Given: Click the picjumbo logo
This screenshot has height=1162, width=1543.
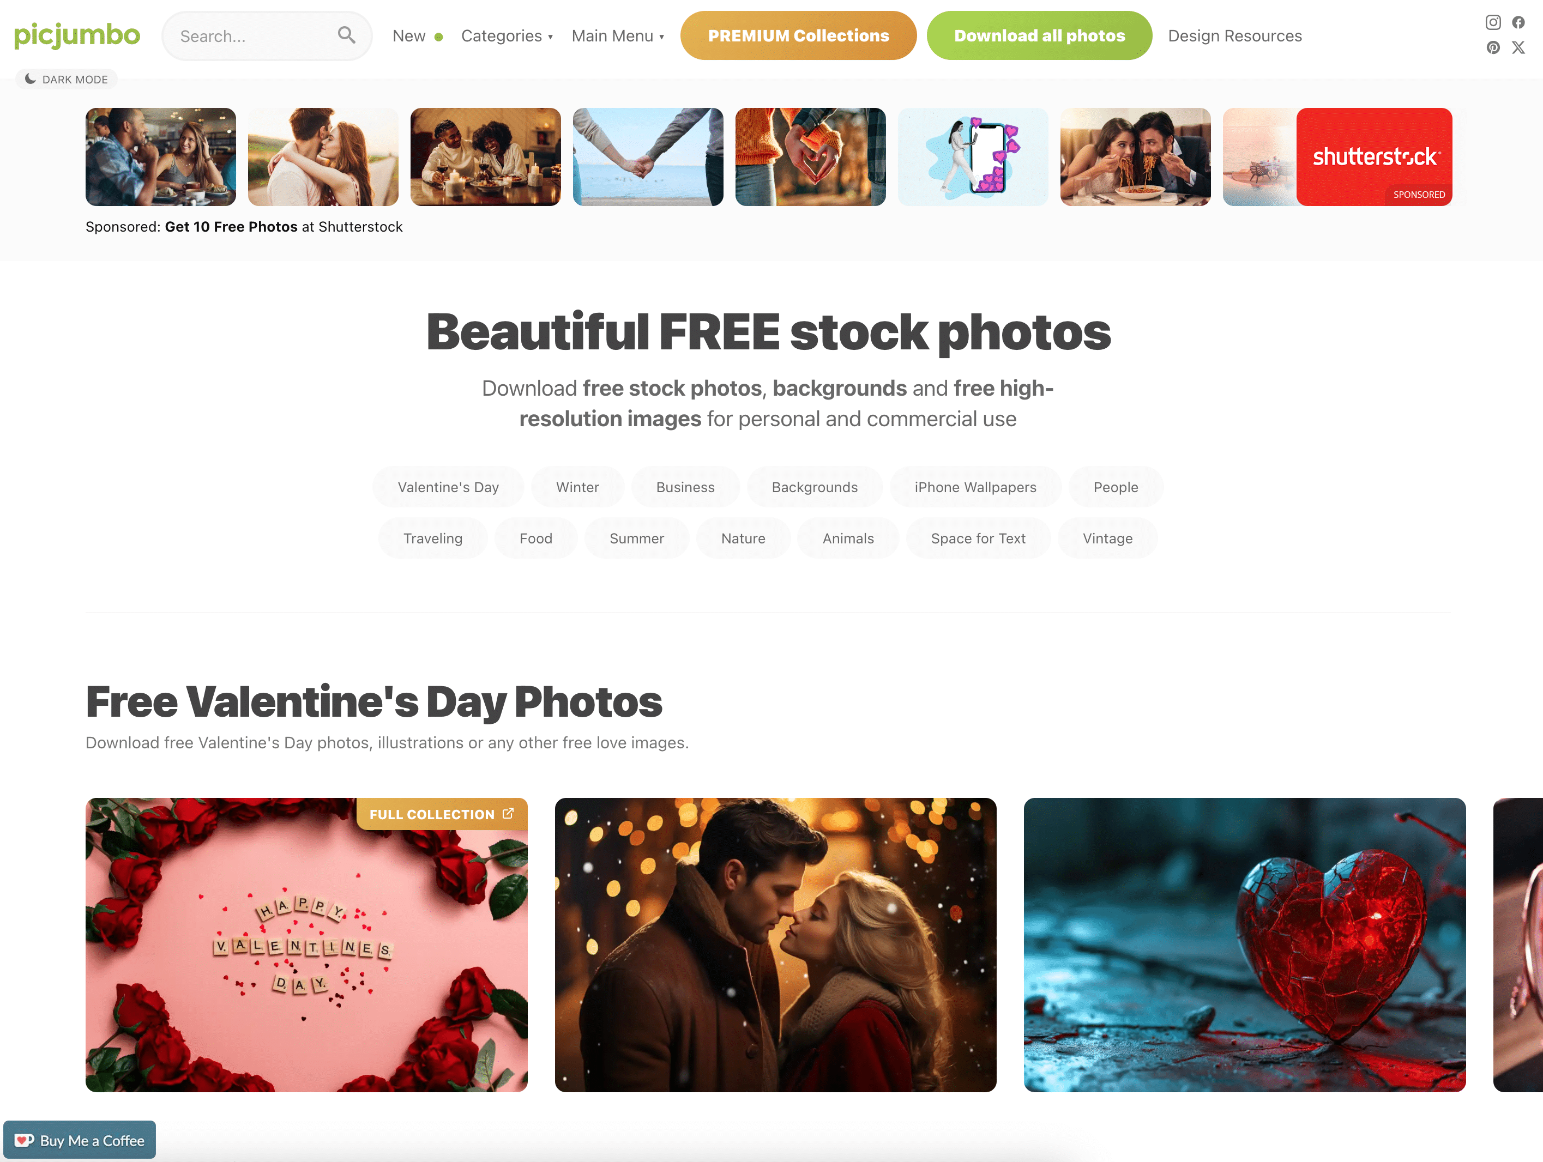Looking at the screenshot, I should [77, 35].
